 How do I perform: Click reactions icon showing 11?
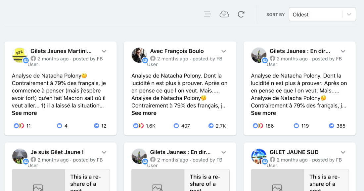(19, 126)
